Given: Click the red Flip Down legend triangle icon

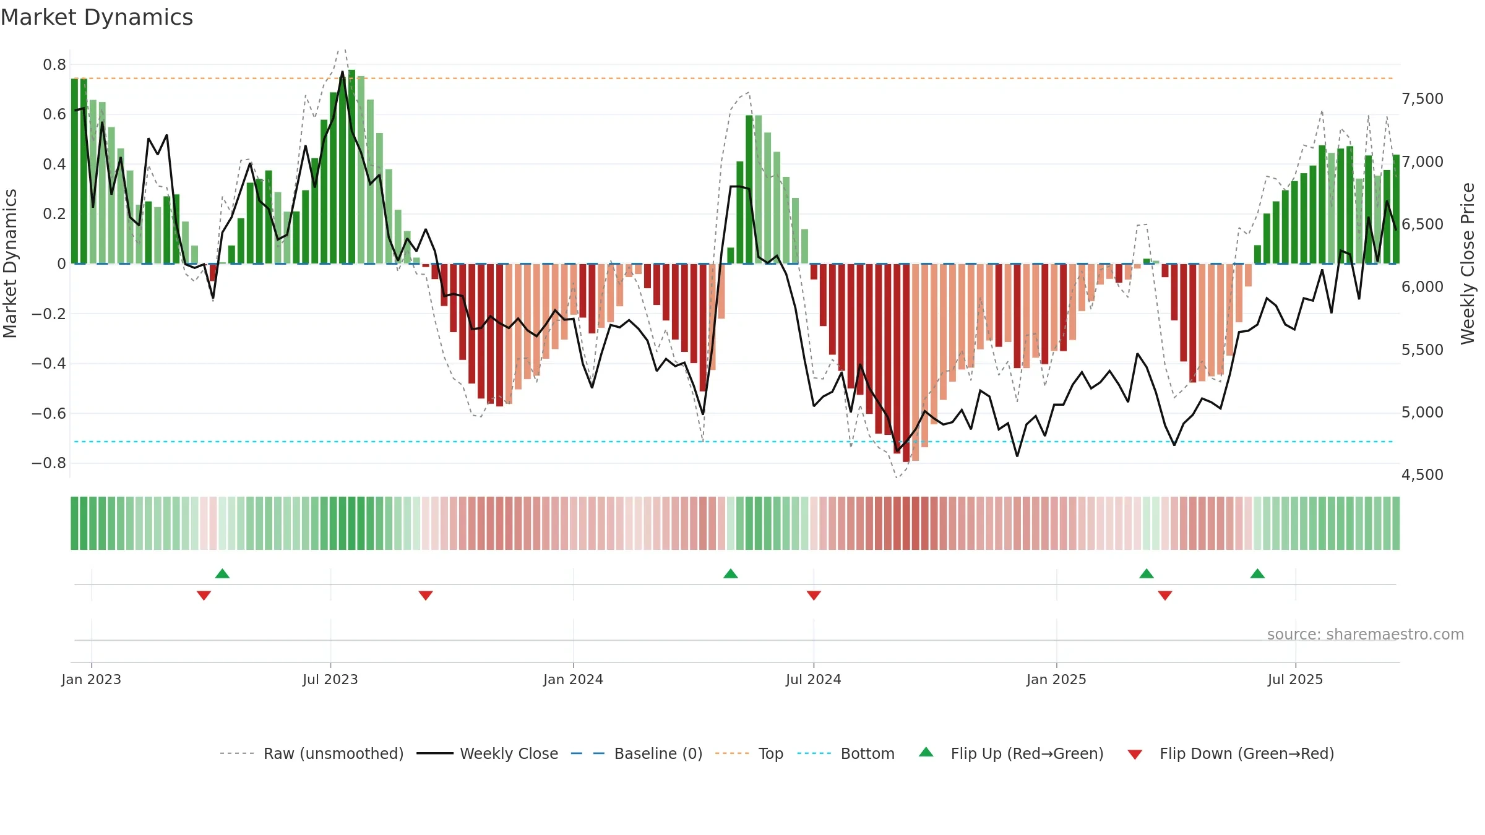Looking at the screenshot, I should (x=1135, y=755).
